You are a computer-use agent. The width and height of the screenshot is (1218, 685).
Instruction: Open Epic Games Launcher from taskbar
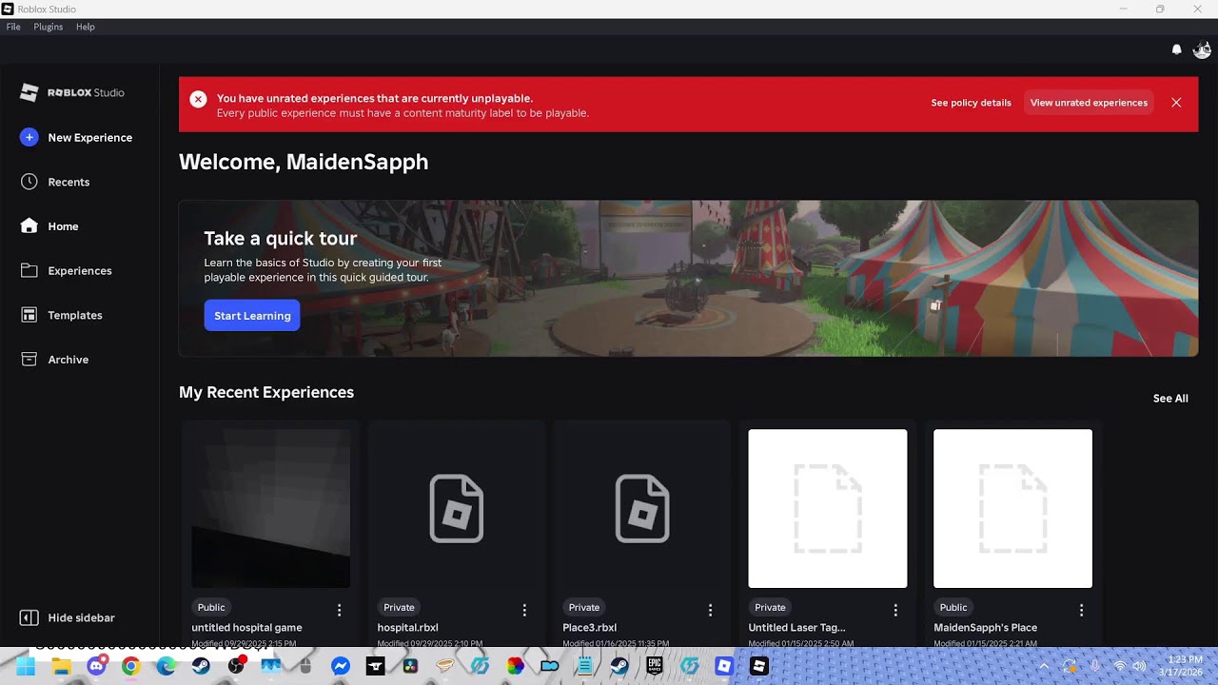pyautogui.click(x=655, y=666)
